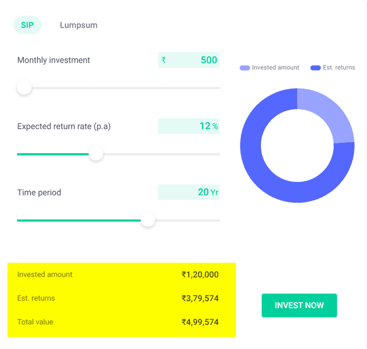The height and width of the screenshot is (349, 367).
Task: Click the Monthly investment slider handle
Action: (24, 88)
